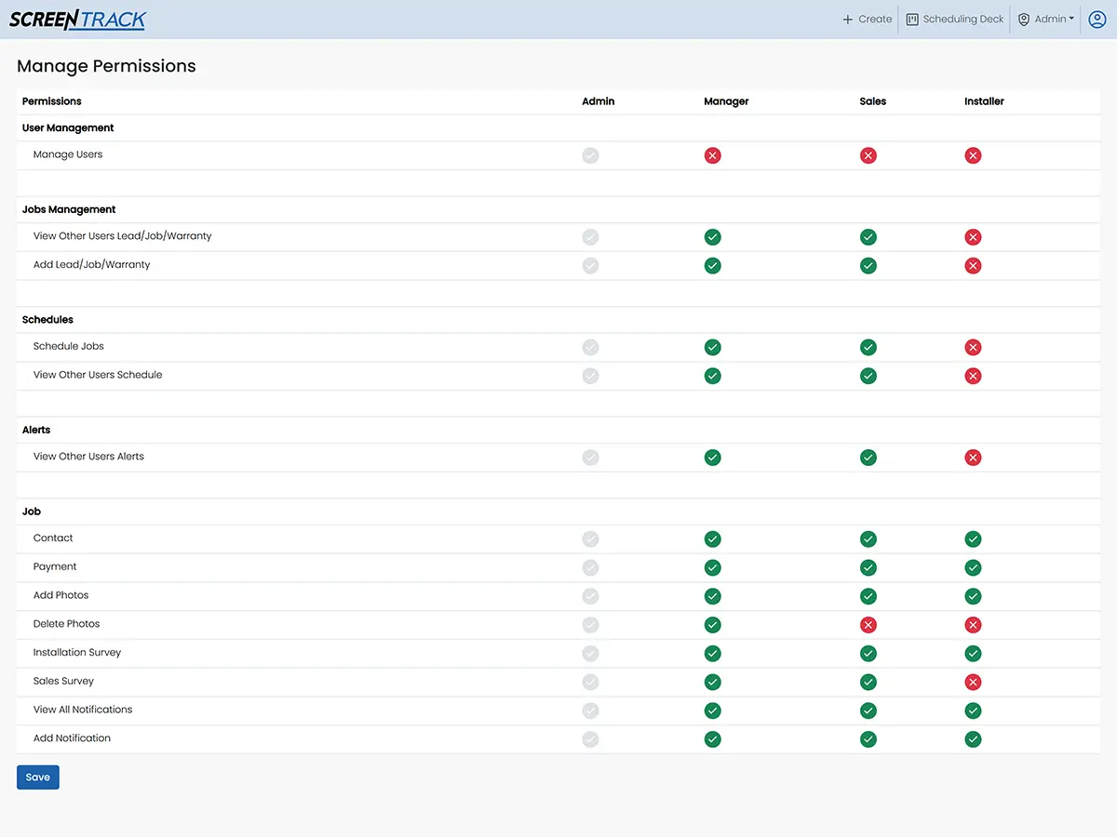Toggle Sales permission for Delete Photos
The height and width of the screenshot is (837, 1117).
pos(868,625)
